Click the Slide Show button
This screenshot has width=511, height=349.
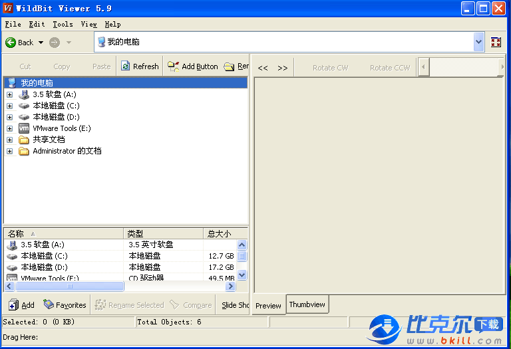(235, 305)
